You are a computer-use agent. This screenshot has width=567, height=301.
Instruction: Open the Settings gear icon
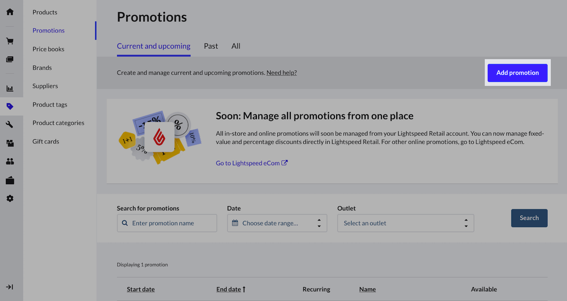click(x=10, y=199)
